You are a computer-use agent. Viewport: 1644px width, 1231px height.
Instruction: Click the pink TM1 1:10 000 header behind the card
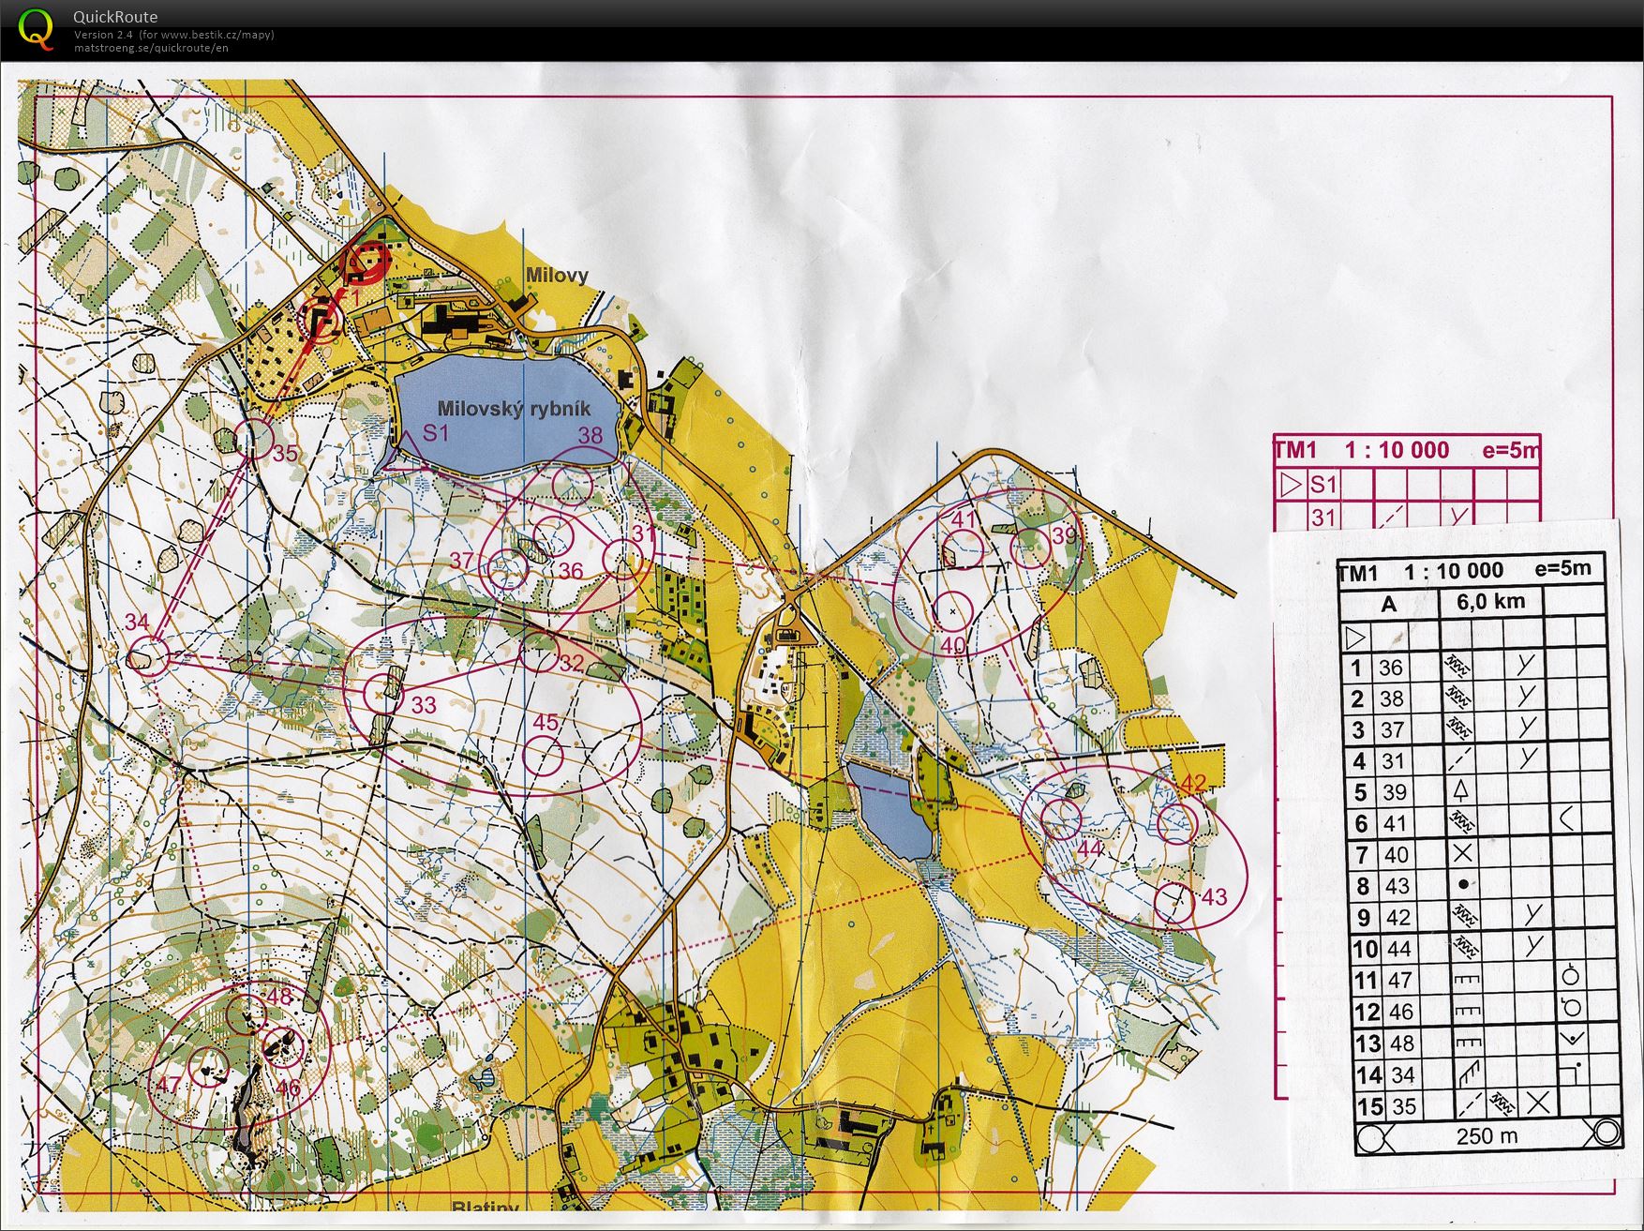point(1406,450)
